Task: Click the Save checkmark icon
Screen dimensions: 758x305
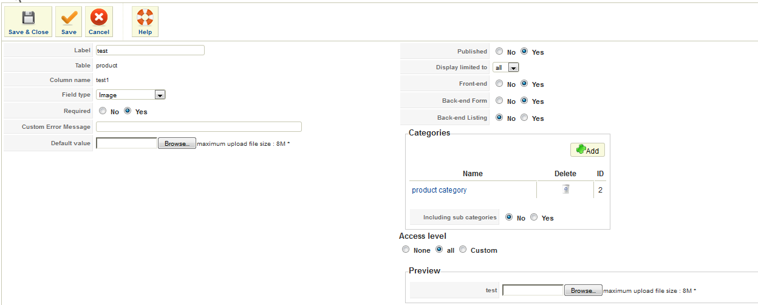Action: [69, 22]
